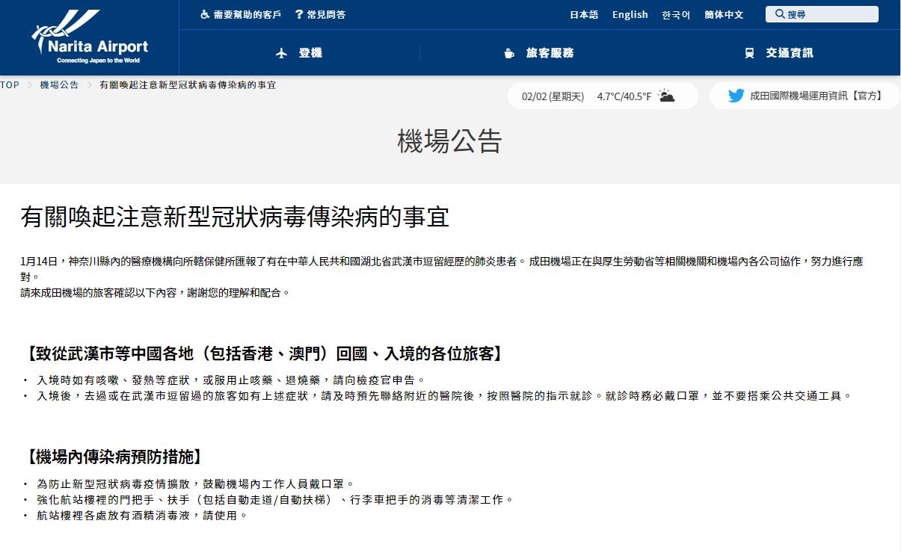Click heading 有關喚起注意新型冠狀病毒傳染病的事宜
The height and width of the screenshot is (553, 901).
235,217
